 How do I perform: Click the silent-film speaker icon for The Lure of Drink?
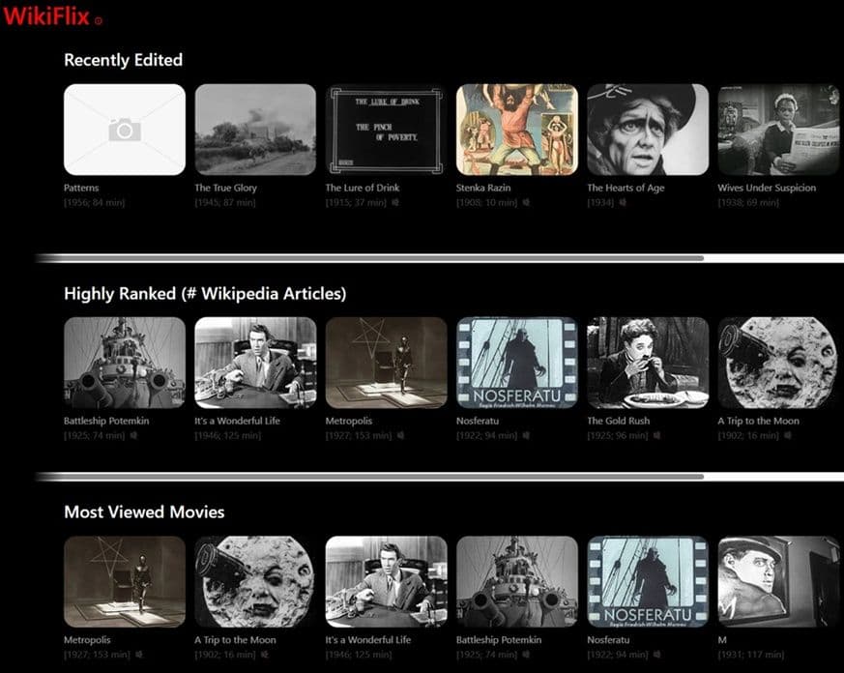(395, 202)
